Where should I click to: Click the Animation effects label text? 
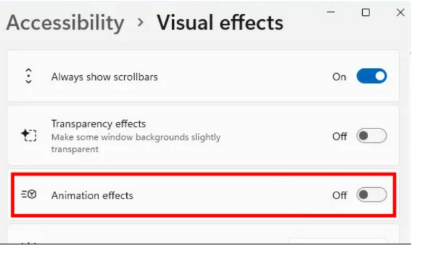(x=92, y=195)
